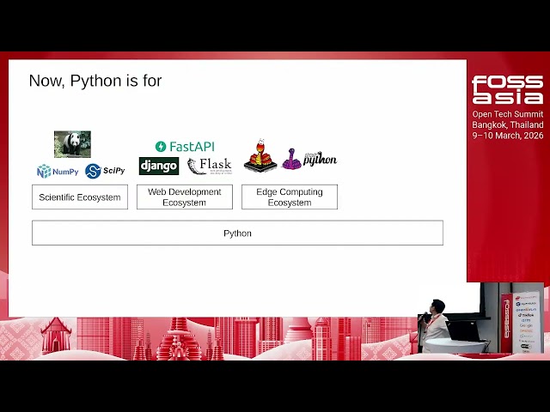The width and height of the screenshot is (550, 412).
Task: Click the FOSSASIA logo
Action: (x=508, y=89)
